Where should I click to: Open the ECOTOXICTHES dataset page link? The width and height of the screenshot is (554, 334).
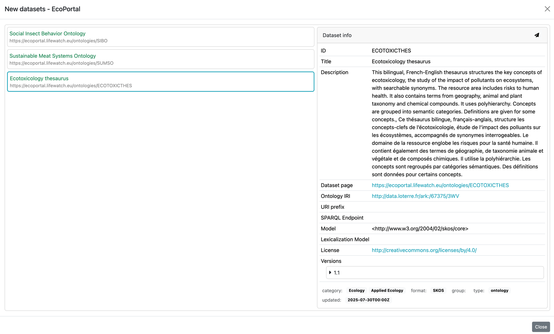[x=440, y=185]
